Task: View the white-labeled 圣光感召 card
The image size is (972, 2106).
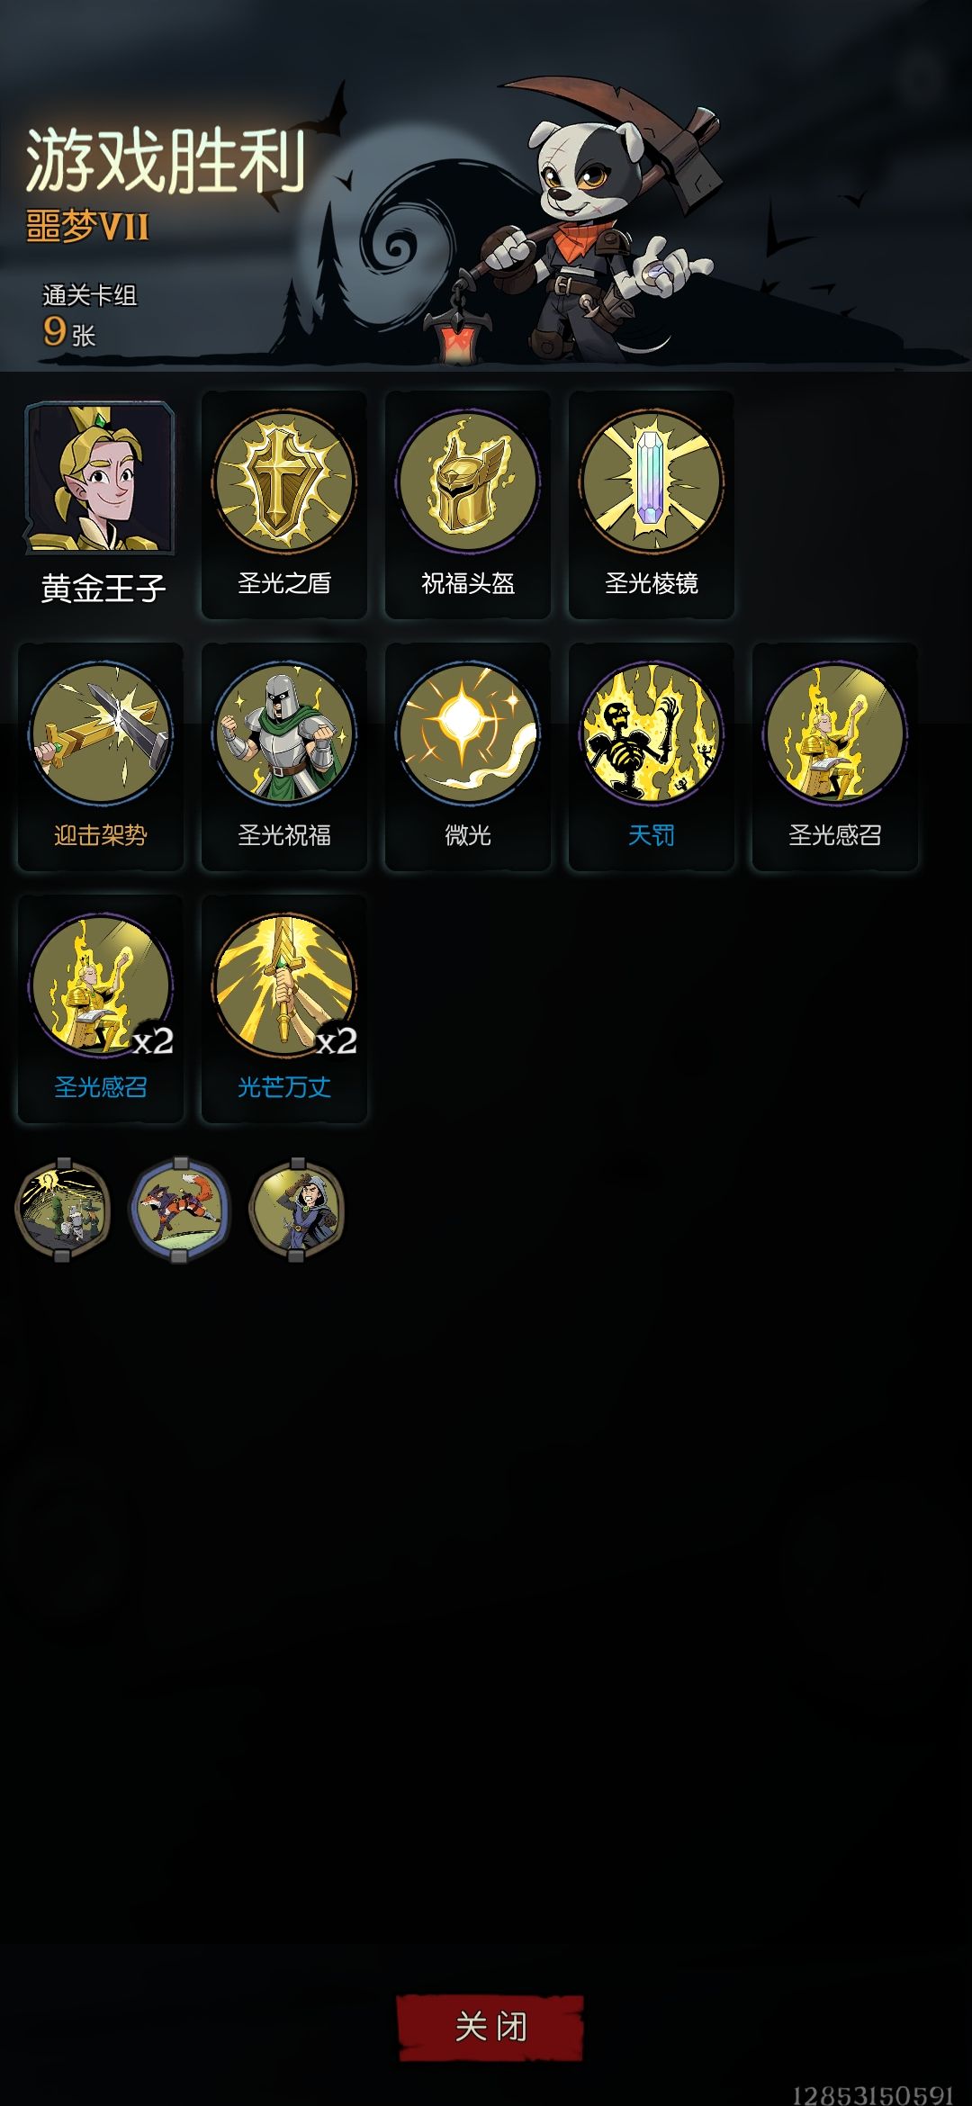Action: (835, 756)
